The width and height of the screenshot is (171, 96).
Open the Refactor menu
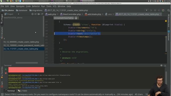tap(36, 6)
